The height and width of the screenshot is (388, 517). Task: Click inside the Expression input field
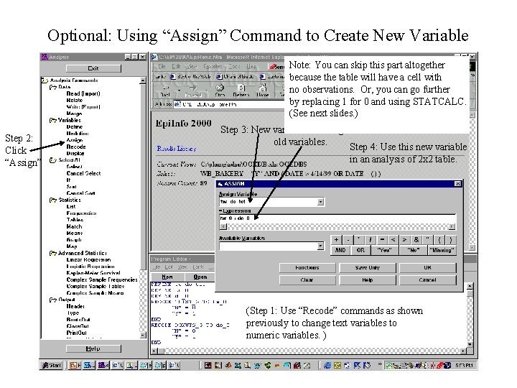[x=337, y=218]
